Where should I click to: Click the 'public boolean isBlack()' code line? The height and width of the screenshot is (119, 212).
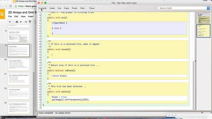[61, 70]
